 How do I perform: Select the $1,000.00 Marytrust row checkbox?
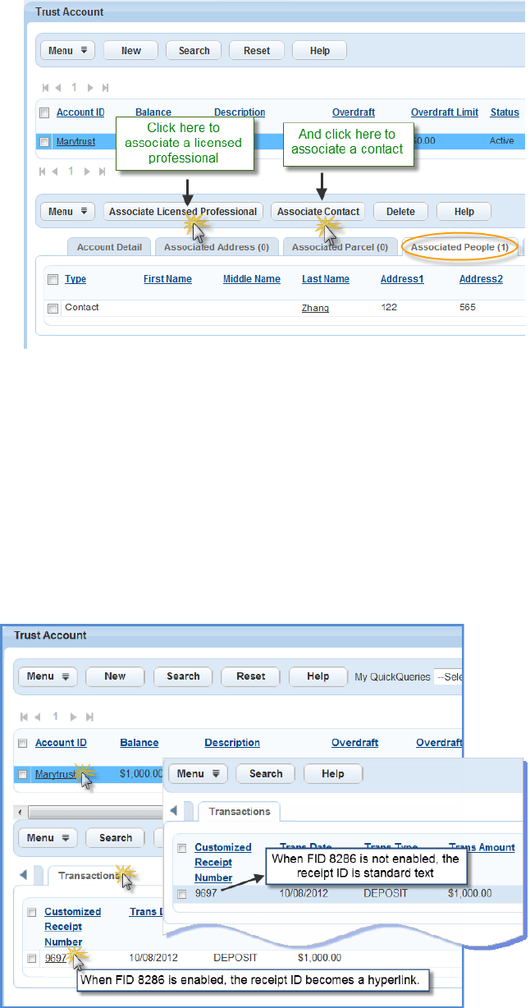pyautogui.click(x=23, y=774)
